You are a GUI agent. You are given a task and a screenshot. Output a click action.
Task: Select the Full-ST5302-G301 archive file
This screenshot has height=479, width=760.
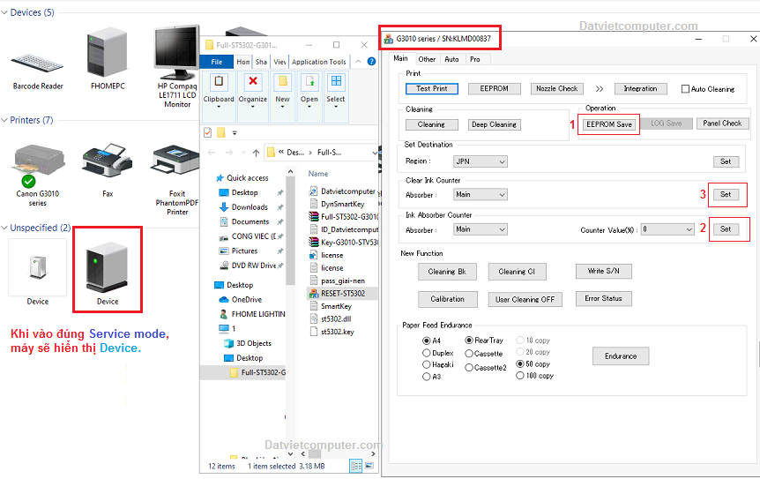click(343, 216)
